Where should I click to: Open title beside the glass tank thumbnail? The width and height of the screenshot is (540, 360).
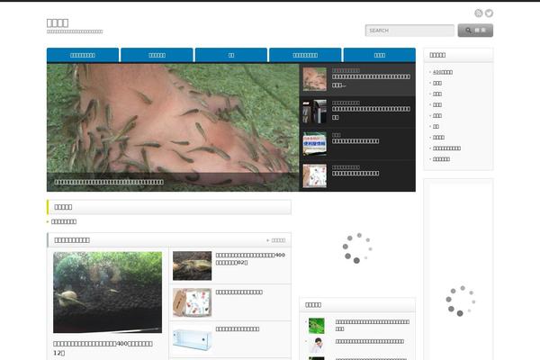[238, 329]
